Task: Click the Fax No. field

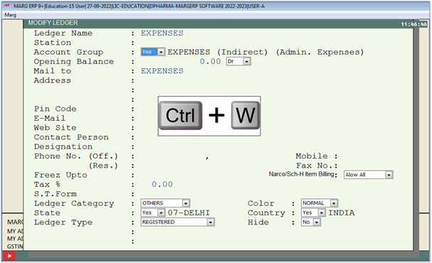Action: (x=369, y=166)
